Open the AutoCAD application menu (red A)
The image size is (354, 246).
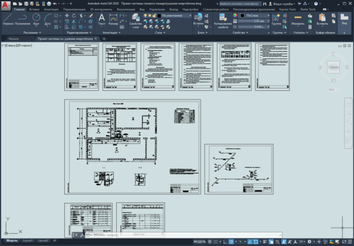click(x=5, y=5)
